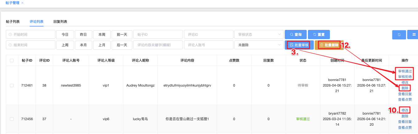This screenshot has width=418, height=134.
Task: Click the refresh icon button at top right
Action: pyautogui.click(x=399, y=35)
